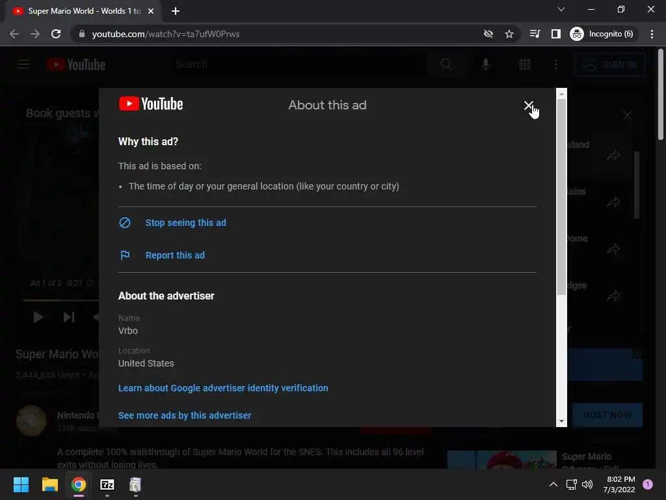
Task: View site information lock icon
Action: click(x=81, y=34)
